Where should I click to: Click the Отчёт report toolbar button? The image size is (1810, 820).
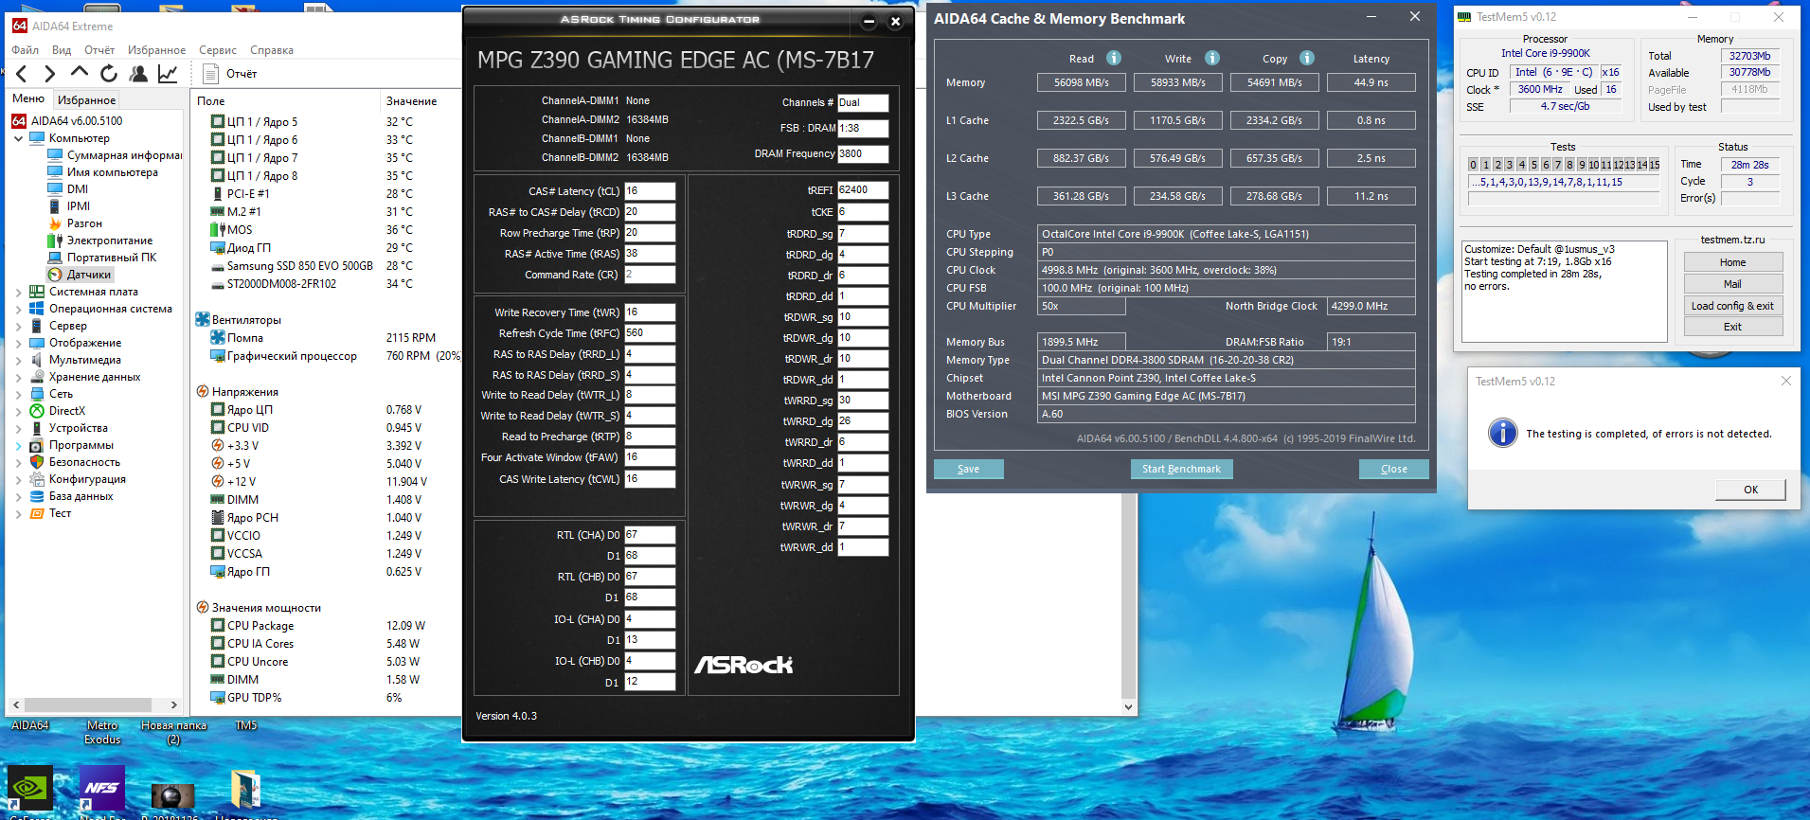(x=230, y=74)
